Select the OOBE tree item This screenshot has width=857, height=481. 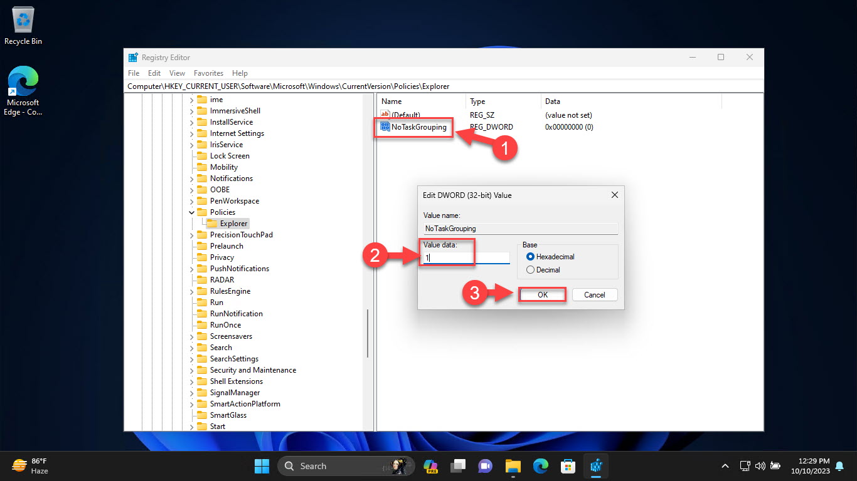[220, 190]
